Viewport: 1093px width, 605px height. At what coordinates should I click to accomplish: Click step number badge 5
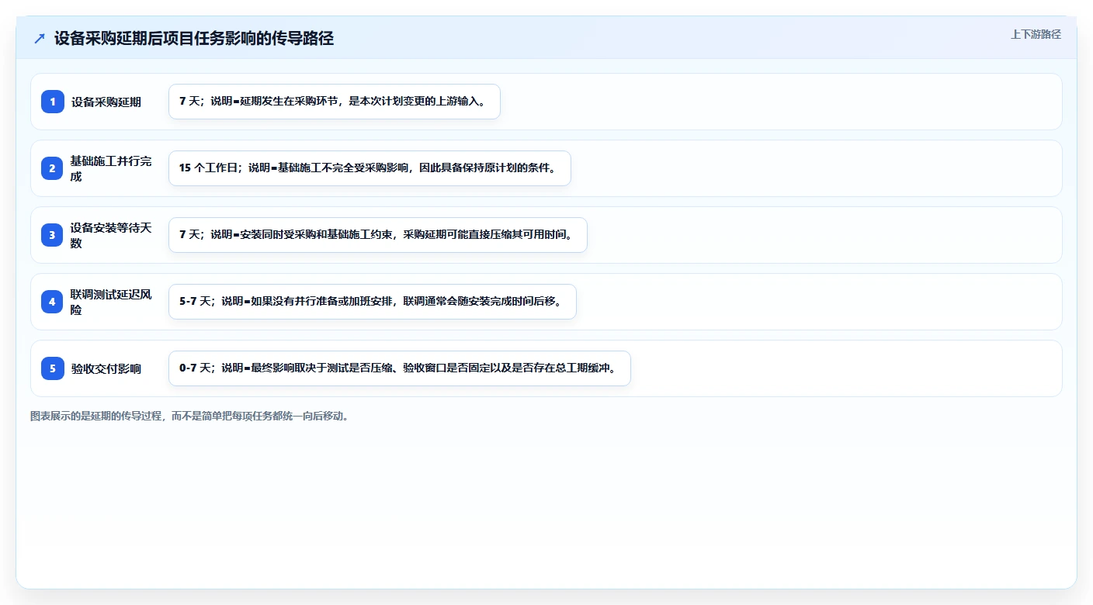53,368
